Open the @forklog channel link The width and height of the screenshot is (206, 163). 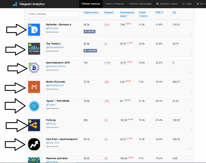51,124
